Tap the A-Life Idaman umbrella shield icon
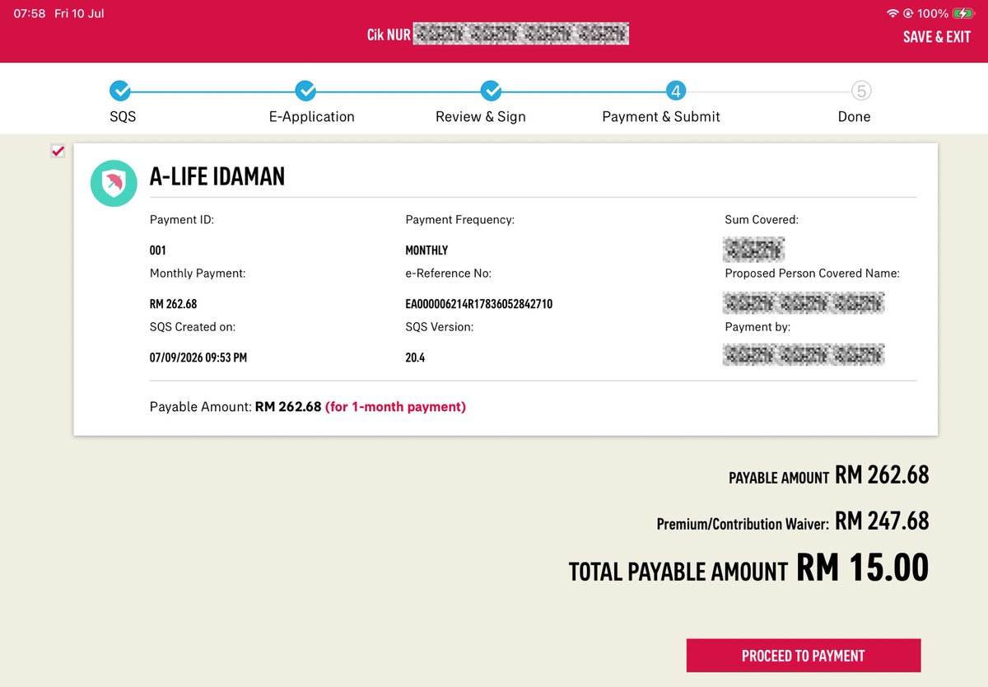 click(x=114, y=183)
